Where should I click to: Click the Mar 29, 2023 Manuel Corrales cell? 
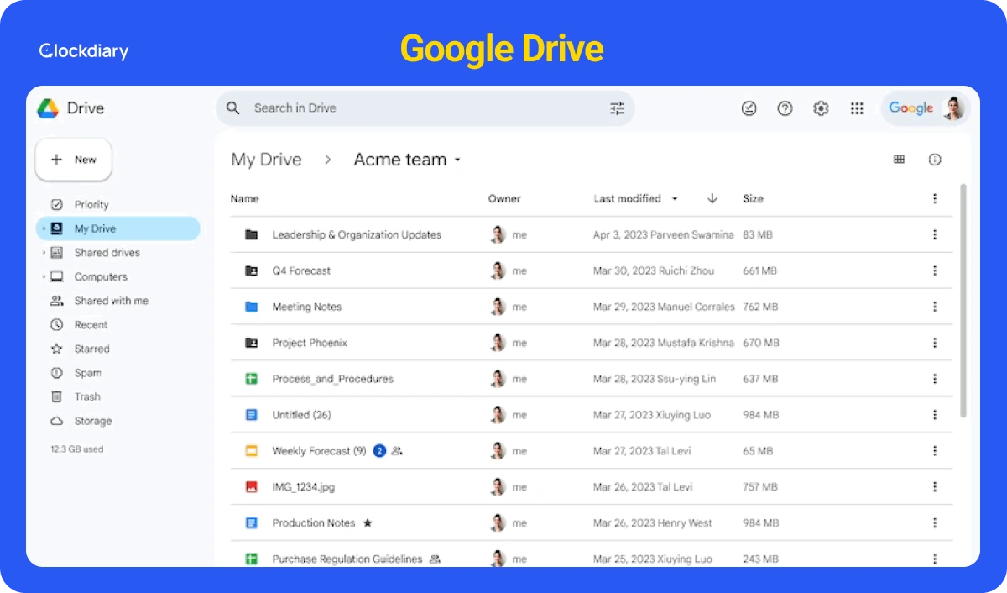(664, 307)
